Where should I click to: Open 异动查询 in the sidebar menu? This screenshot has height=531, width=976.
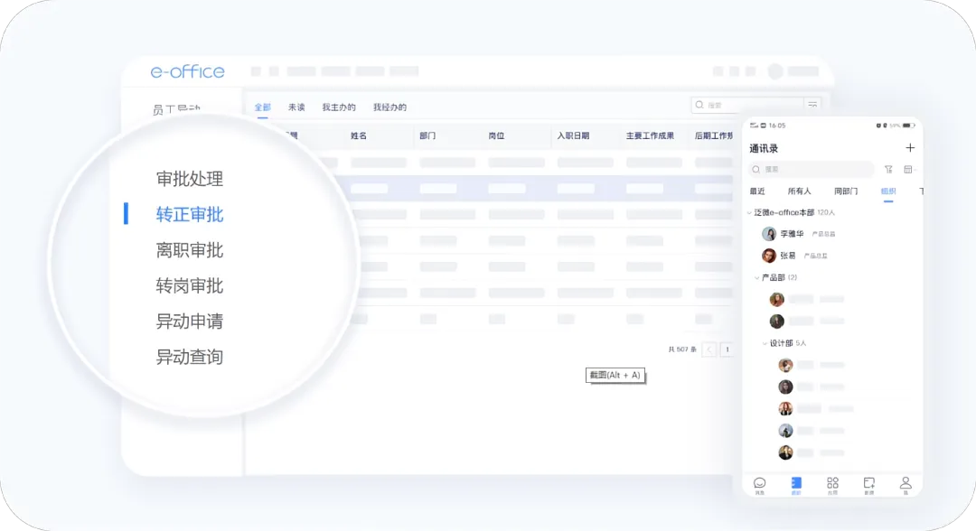(x=190, y=357)
